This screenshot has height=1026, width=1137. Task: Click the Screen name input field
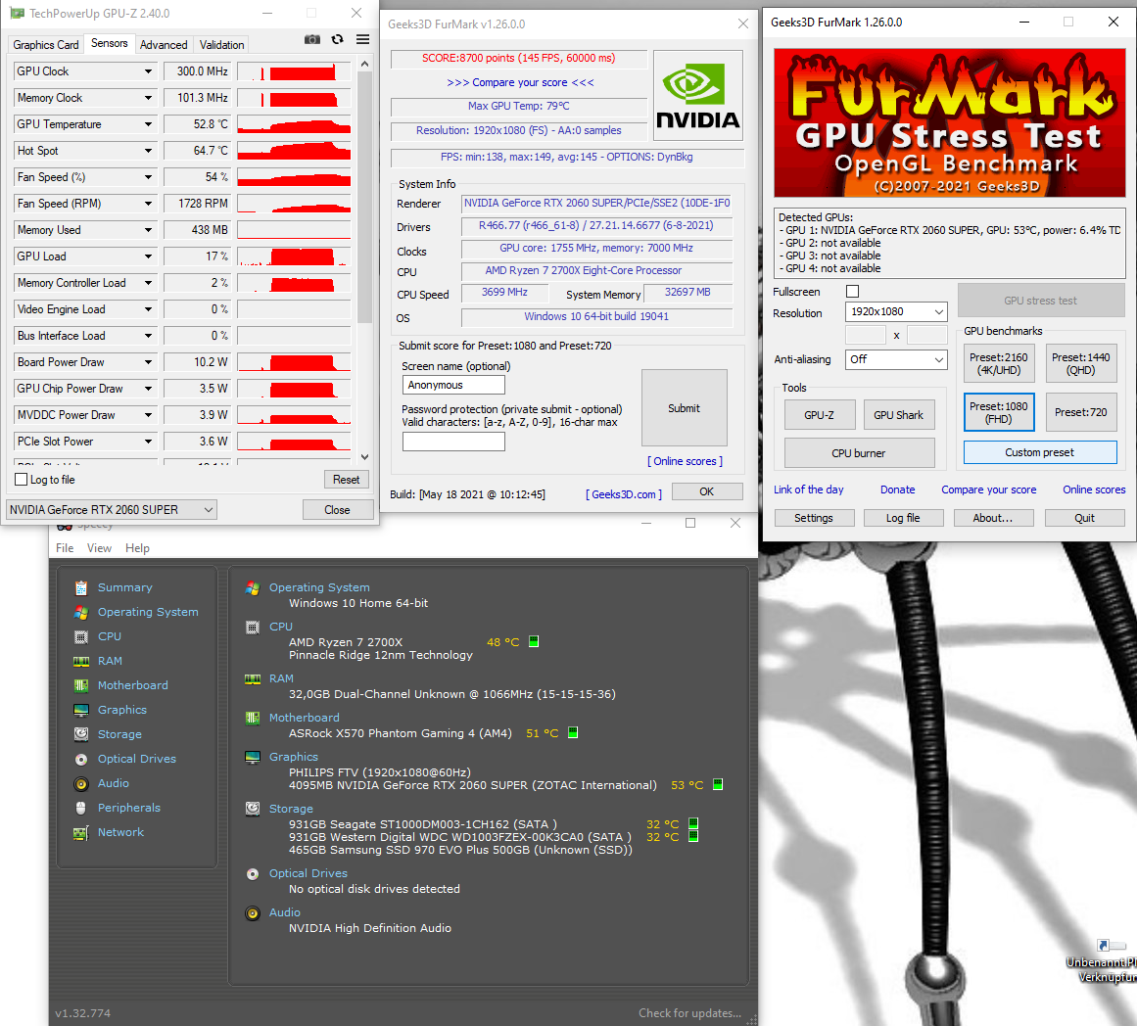tap(453, 385)
